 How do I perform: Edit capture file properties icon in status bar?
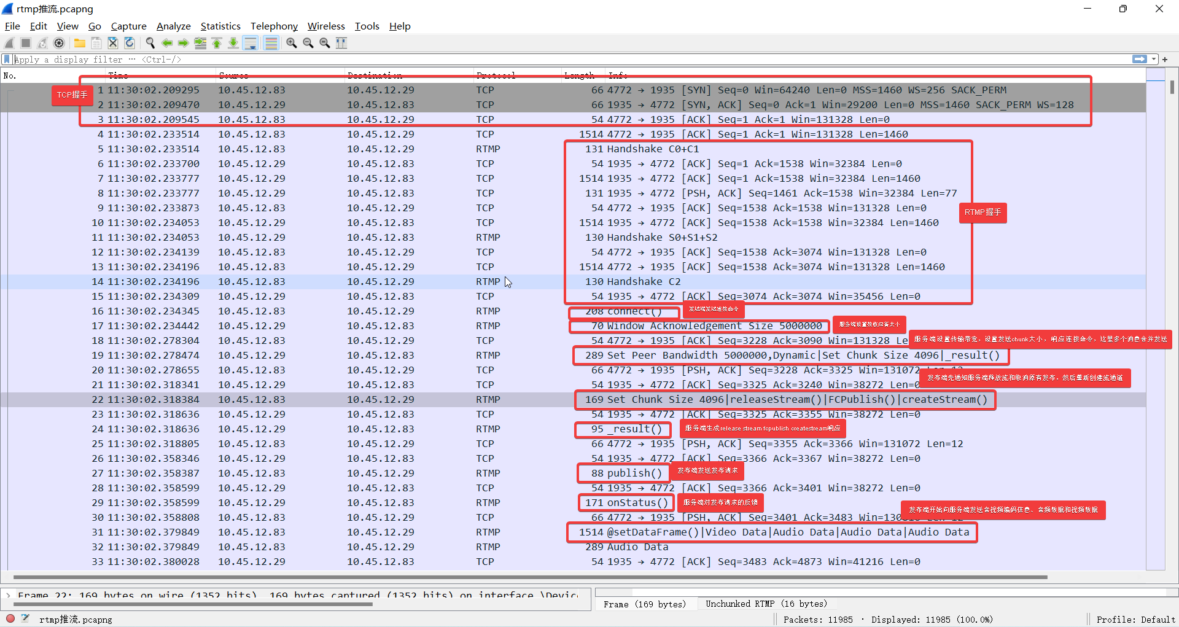pos(25,618)
